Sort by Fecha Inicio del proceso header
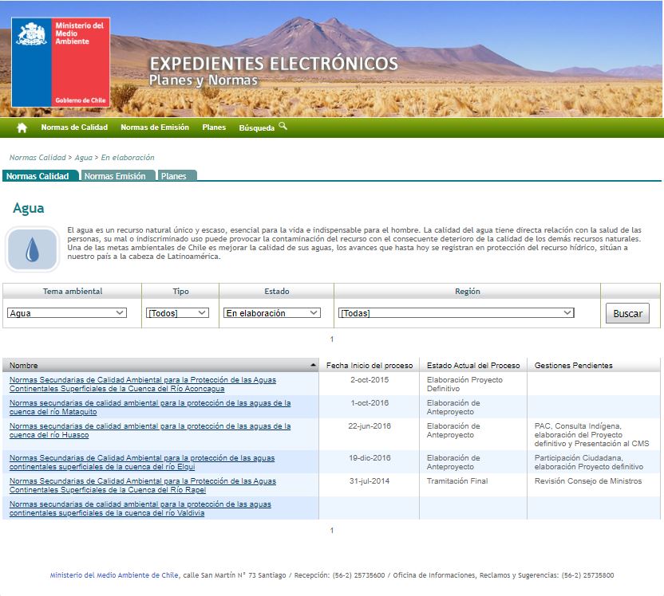The image size is (664, 596). pos(370,365)
